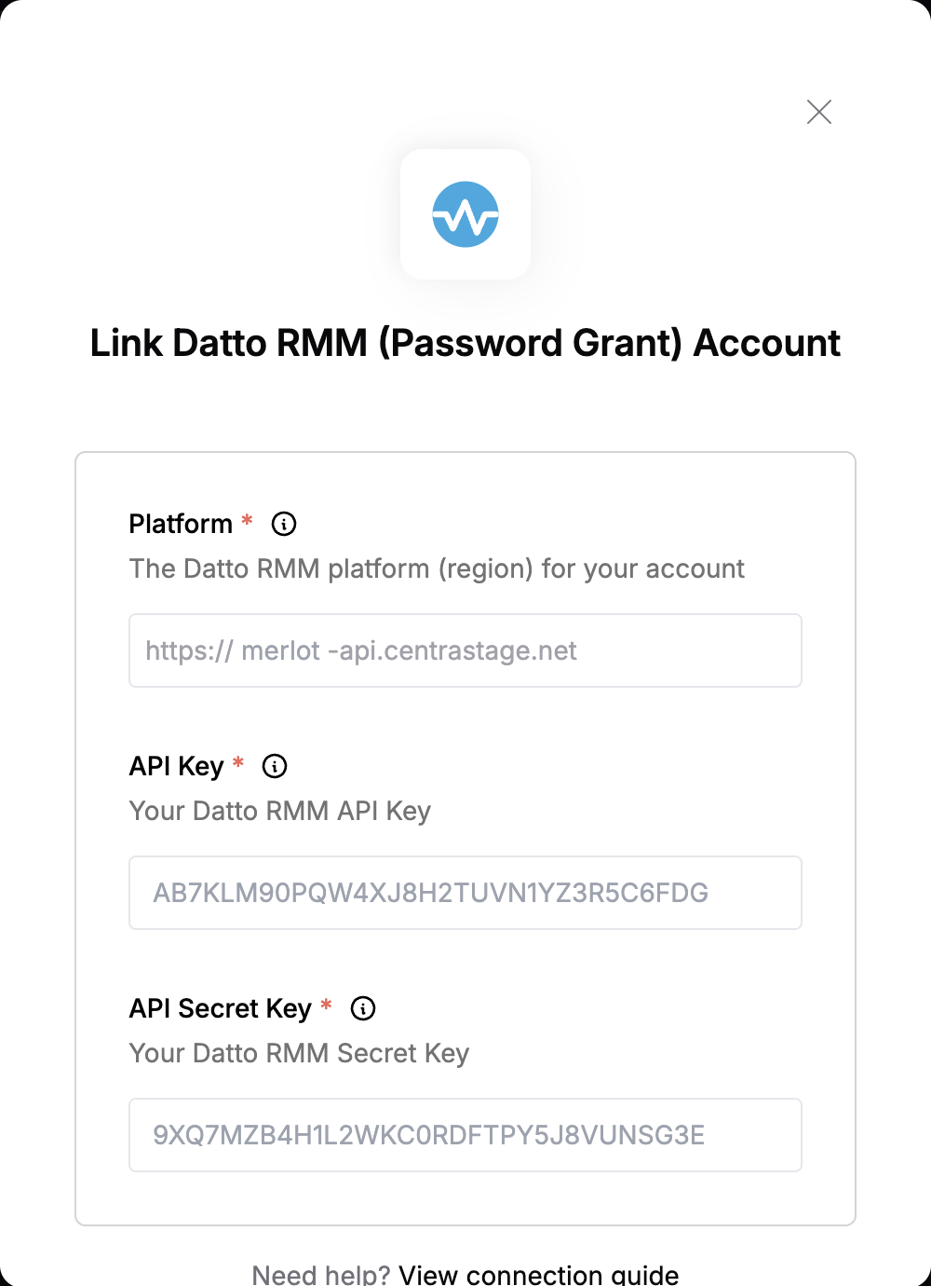Click the Datto RMM platform region description text
This screenshot has width=931, height=1286.
[437, 568]
